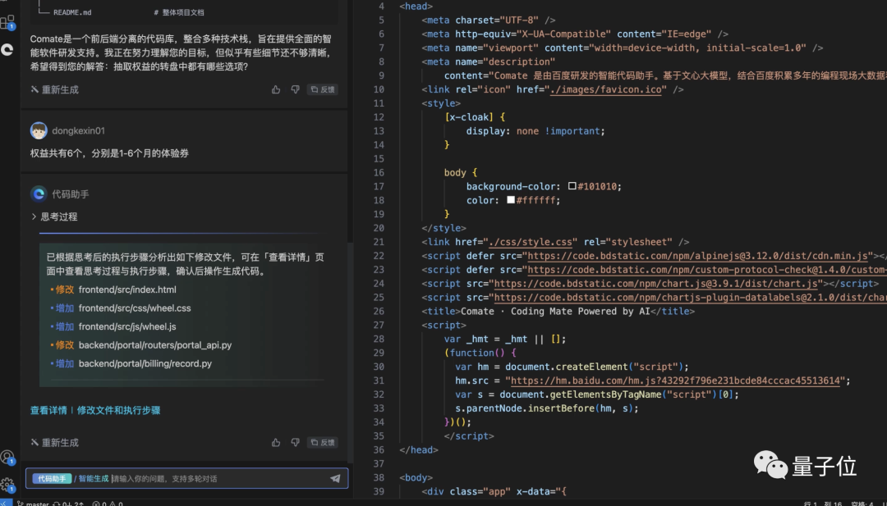The image size is (887, 506).
Task: Click 反馈 button on the last reply
Action: click(x=322, y=442)
